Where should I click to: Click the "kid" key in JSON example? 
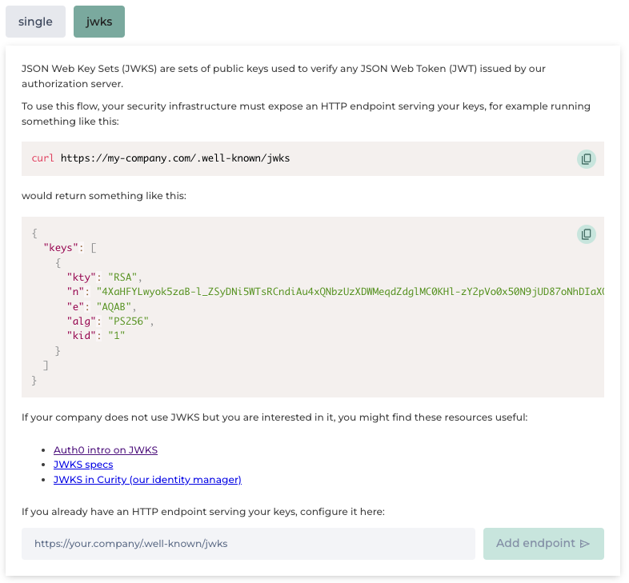click(x=81, y=335)
